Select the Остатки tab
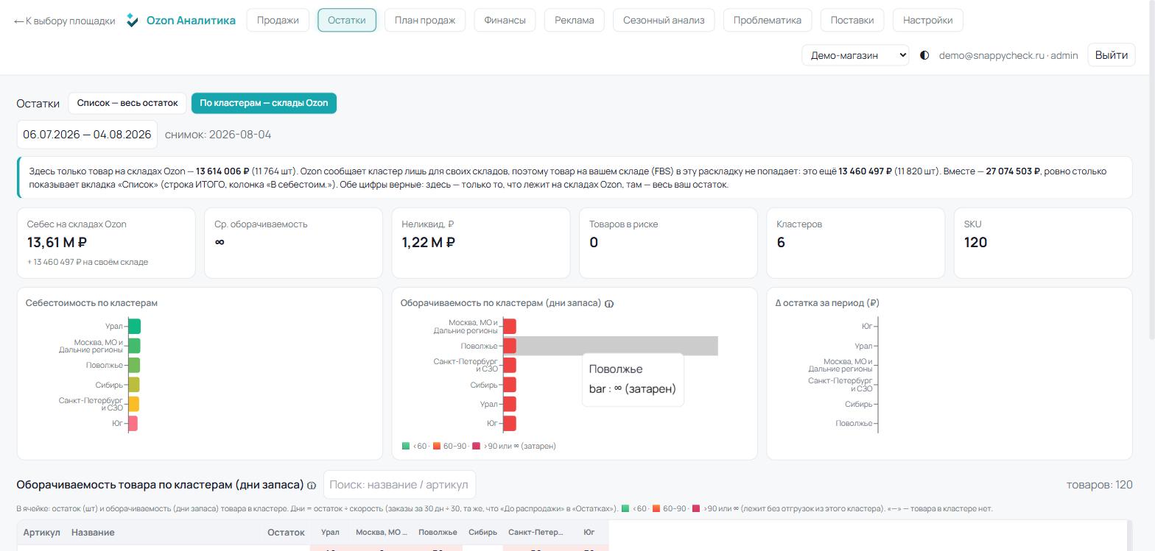The width and height of the screenshot is (1155, 551). click(347, 20)
